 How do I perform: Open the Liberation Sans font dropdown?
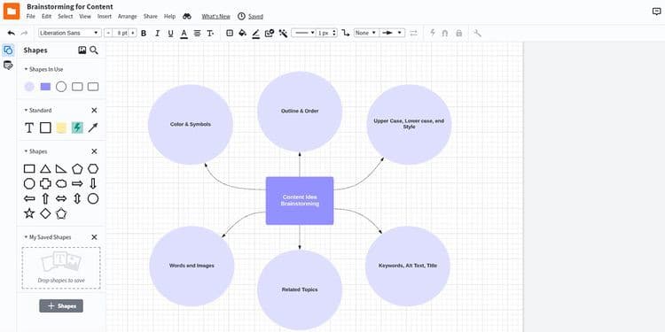pyautogui.click(x=69, y=33)
